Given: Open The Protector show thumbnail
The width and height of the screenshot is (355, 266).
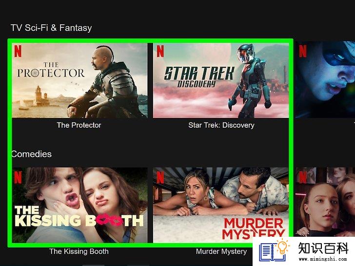Looking at the screenshot, I should 79,80.
